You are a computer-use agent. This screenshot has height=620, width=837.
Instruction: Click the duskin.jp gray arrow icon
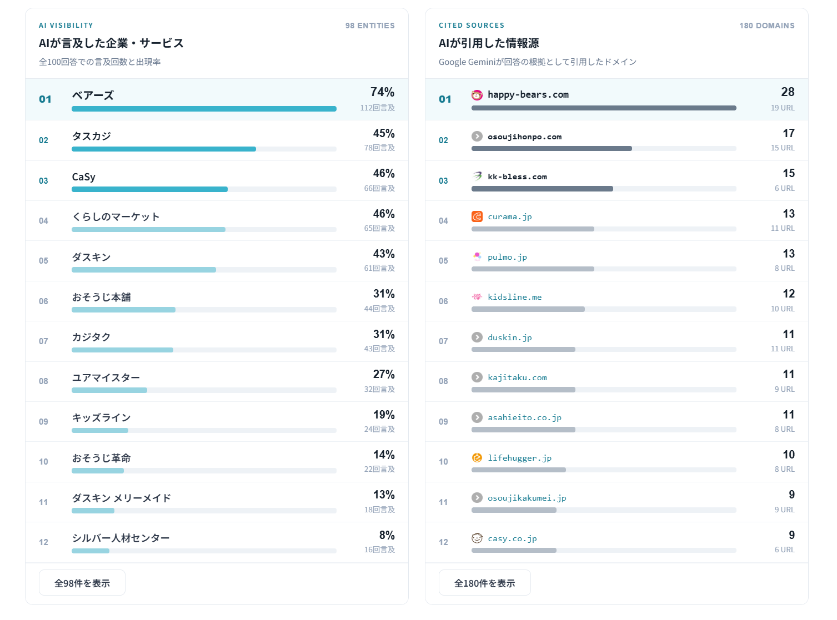[x=477, y=337]
